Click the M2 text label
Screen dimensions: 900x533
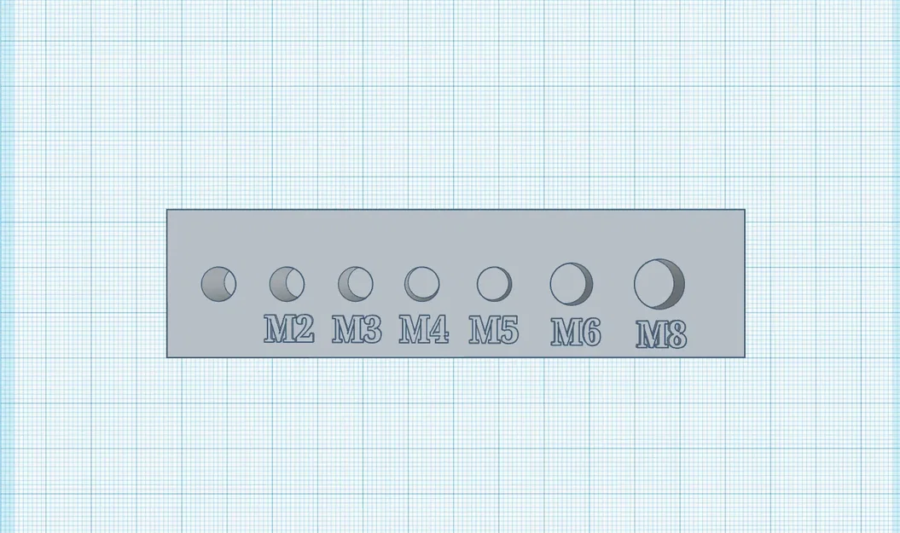pos(288,328)
